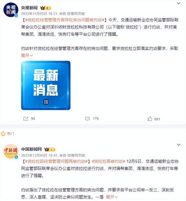Open the chevron menu on 中国新闻网 post
Viewport: 186px width, 201px height.
(179, 145)
